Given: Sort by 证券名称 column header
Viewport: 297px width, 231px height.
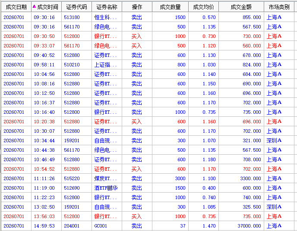Looking at the screenshot, I should pyautogui.click(x=107, y=7).
